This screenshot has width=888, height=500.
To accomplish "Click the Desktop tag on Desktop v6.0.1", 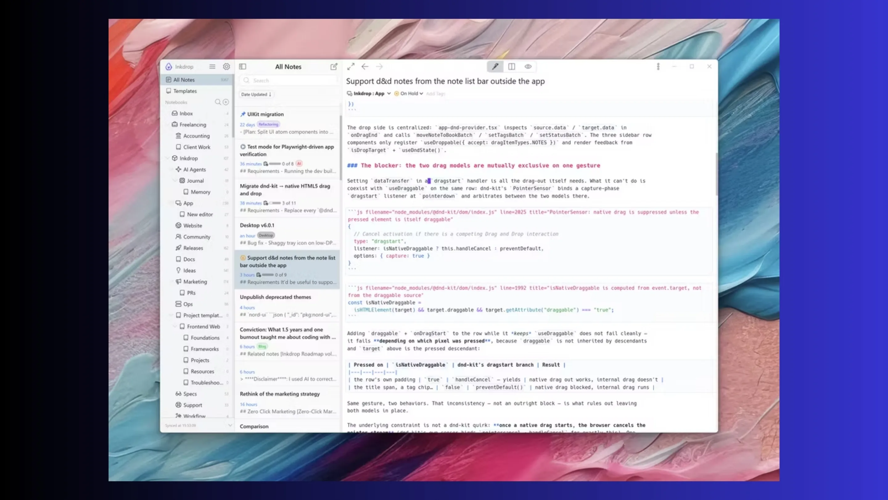I will pyautogui.click(x=266, y=235).
